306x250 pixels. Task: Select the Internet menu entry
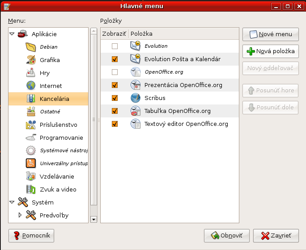coord(51,86)
